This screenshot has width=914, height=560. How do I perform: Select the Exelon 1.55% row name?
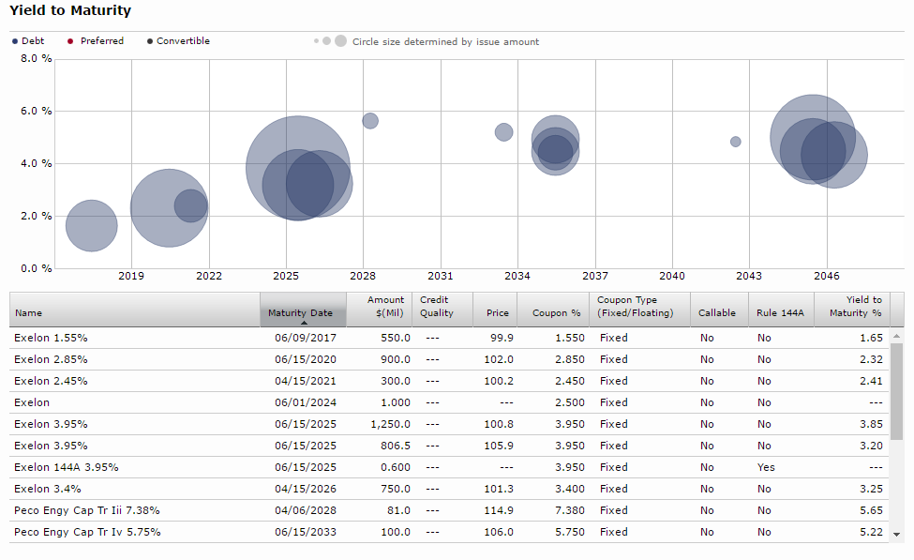click(51, 338)
